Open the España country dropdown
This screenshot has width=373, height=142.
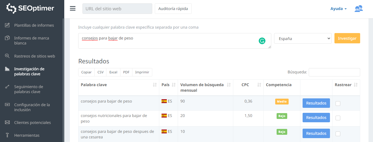(303, 39)
